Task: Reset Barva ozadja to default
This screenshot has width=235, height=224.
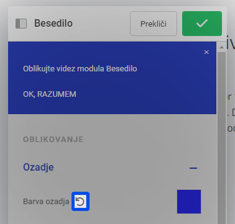Action: (80, 202)
